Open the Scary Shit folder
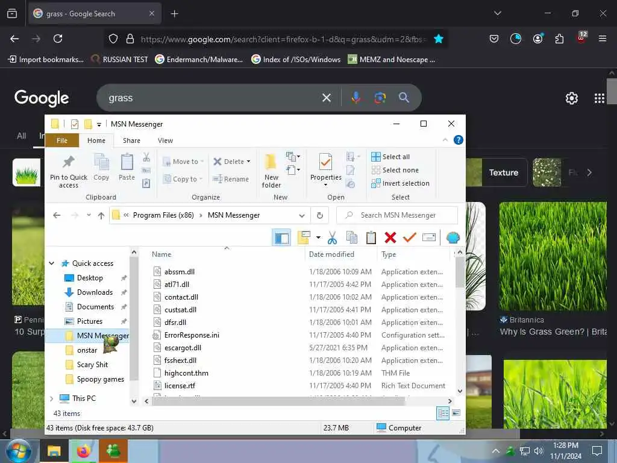This screenshot has height=463, width=617. (92, 365)
